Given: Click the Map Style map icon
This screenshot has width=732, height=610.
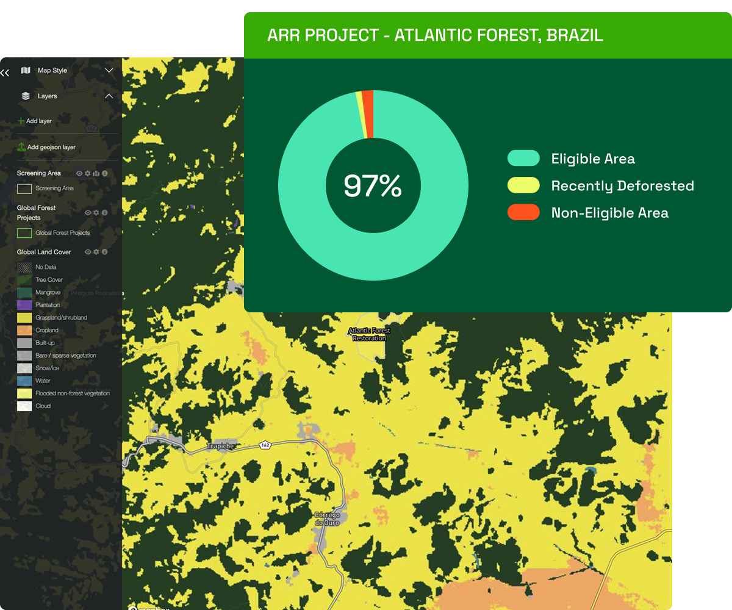Looking at the screenshot, I should [26, 71].
